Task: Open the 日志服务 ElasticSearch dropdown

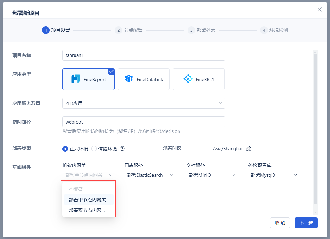Action: [150, 175]
